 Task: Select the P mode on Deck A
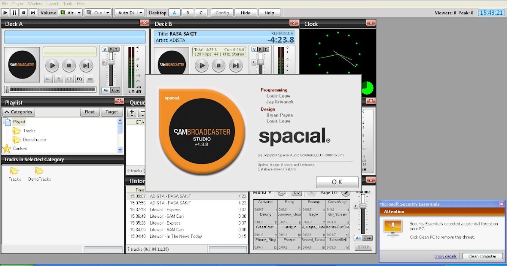coord(111,49)
